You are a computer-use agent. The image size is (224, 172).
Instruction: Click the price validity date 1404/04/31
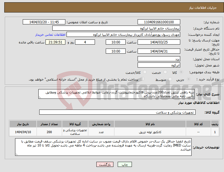pos(159,51)
